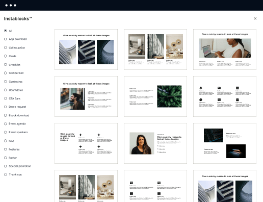Choose bottom-right architecture images block

pyautogui.click(x=225, y=186)
